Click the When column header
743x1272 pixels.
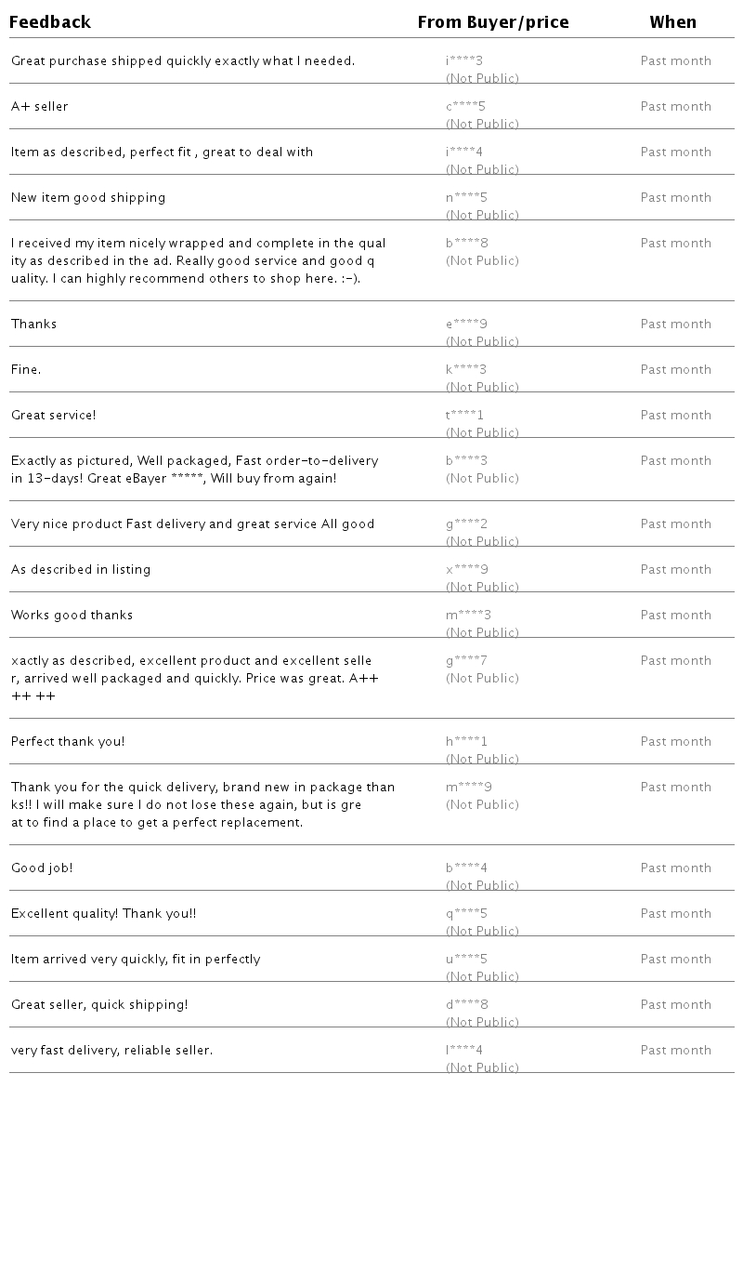[x=672, y=21]
